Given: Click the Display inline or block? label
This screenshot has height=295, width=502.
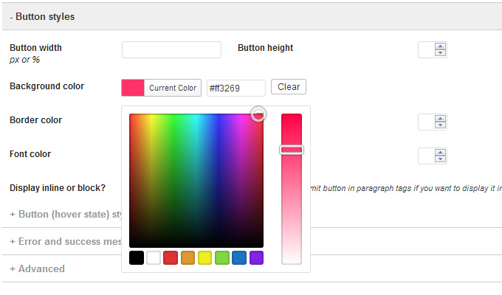Looking at the screenshot, I should click(58, 188).
